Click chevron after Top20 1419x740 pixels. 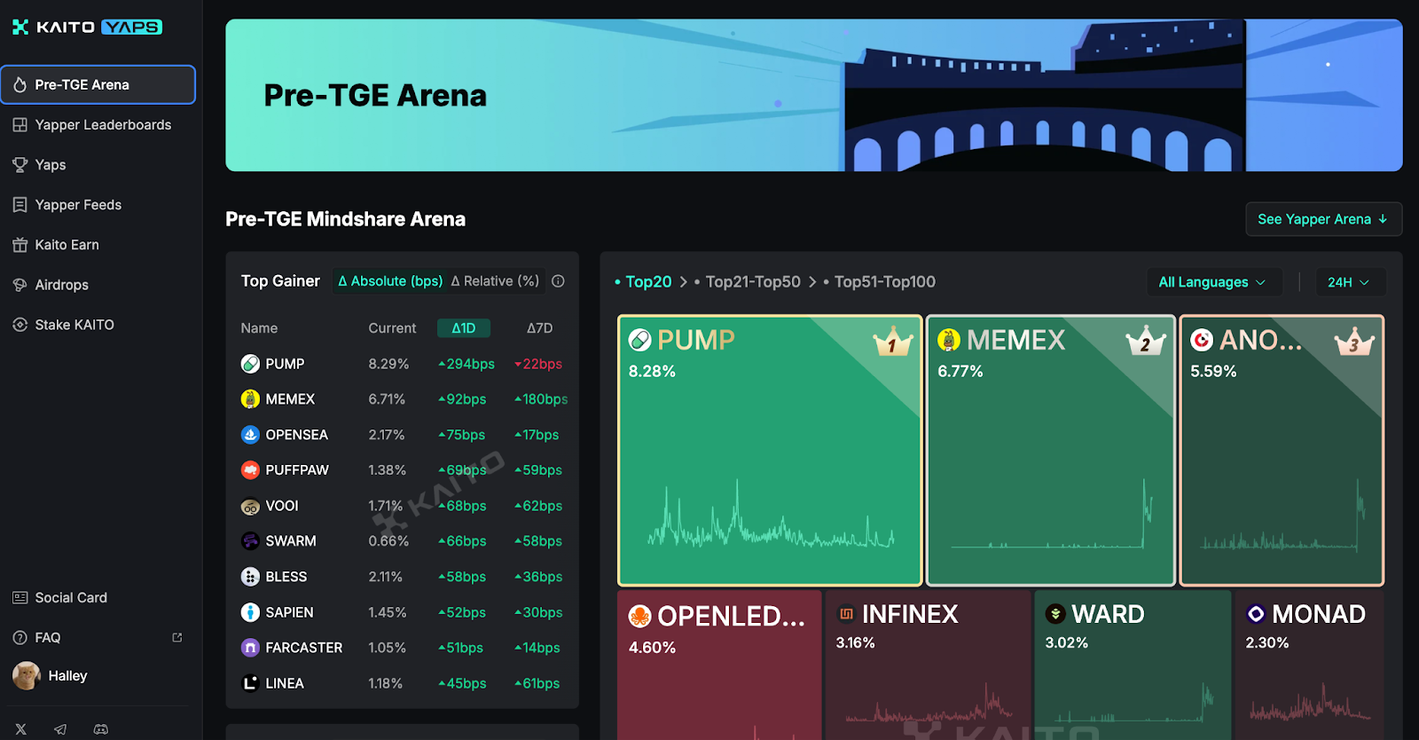(x=684, y=282)
